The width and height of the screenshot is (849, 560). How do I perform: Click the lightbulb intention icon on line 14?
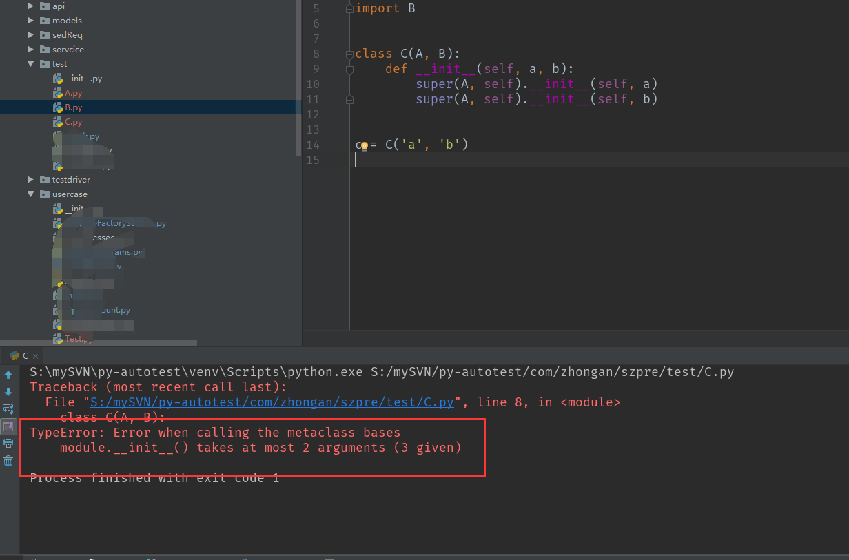(365, 146)
